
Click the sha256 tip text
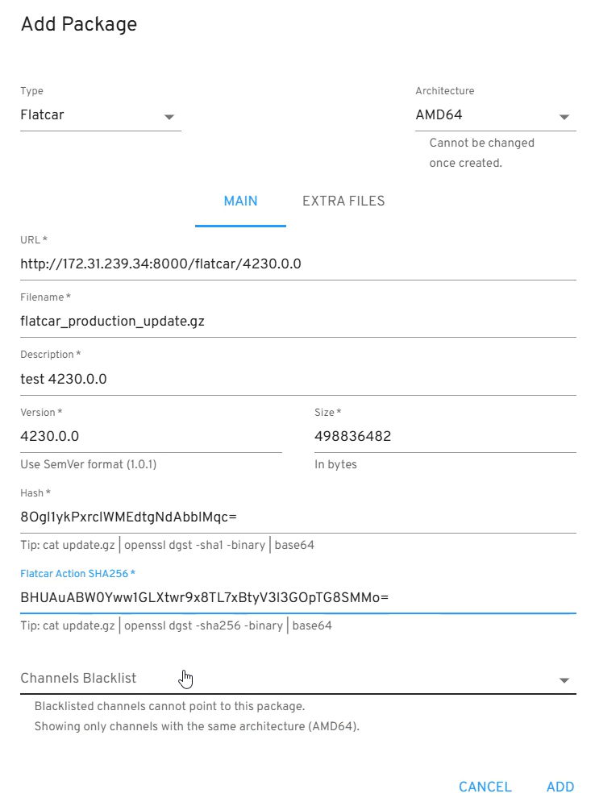176,626
